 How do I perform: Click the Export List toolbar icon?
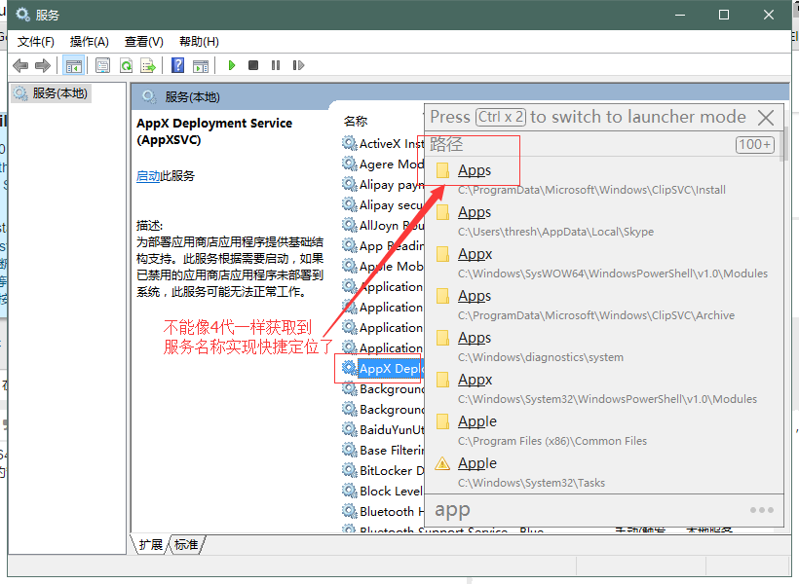(148, 65)
